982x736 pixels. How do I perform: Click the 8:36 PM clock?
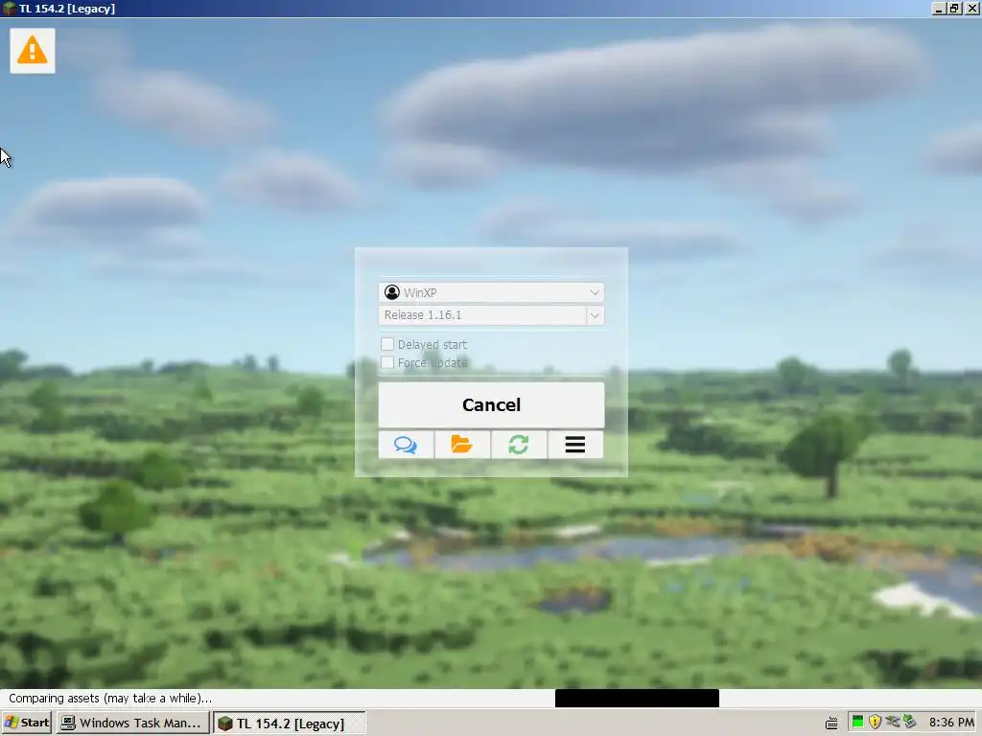click(952, 723)
